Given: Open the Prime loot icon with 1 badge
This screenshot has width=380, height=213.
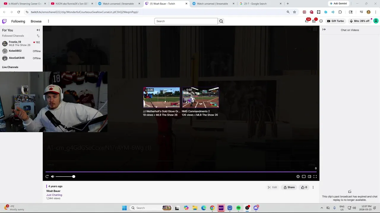Looking at the screenshot, I should 314,21.
